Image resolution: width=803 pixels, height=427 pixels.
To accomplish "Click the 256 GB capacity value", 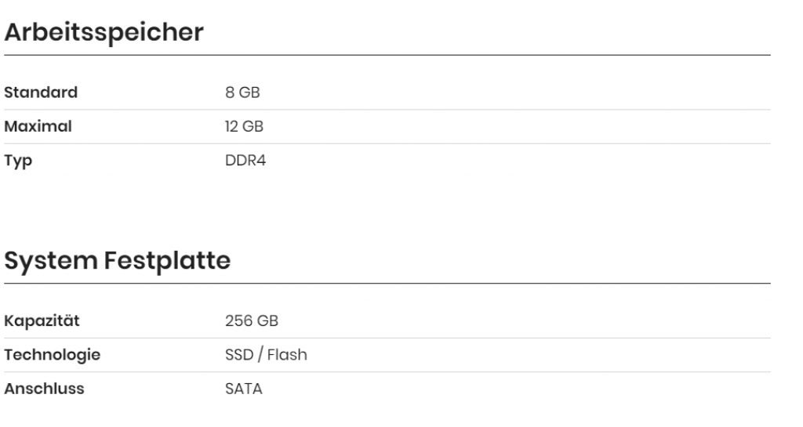I will (252, 320).
